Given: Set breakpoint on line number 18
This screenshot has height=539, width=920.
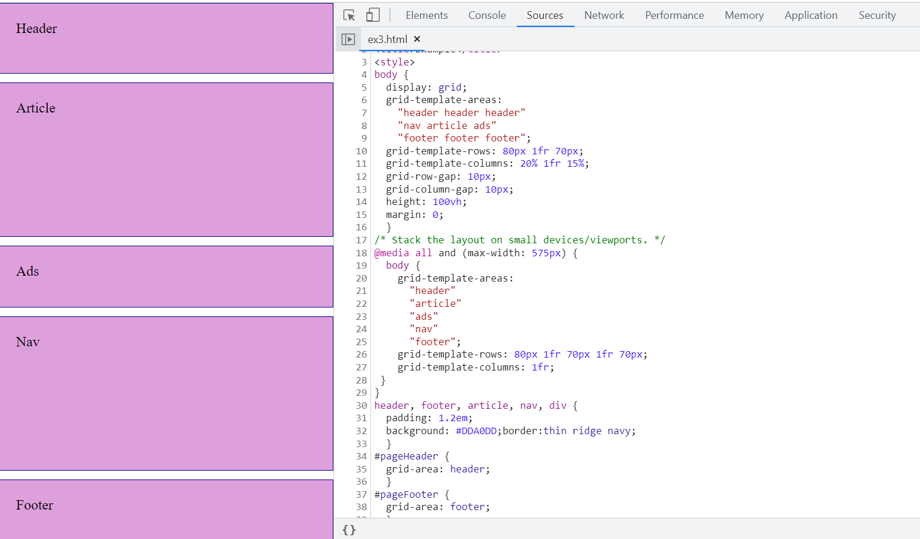Looking at the screenshot, I should (361, 253).
